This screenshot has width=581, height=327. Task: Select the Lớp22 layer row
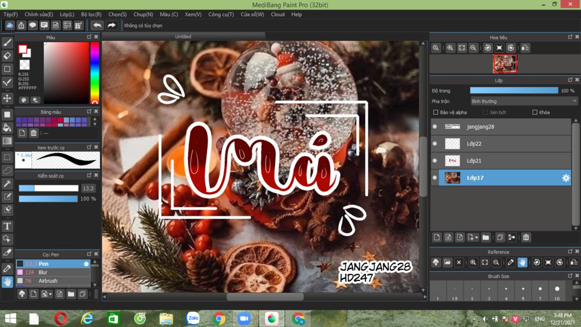point(501,144)
